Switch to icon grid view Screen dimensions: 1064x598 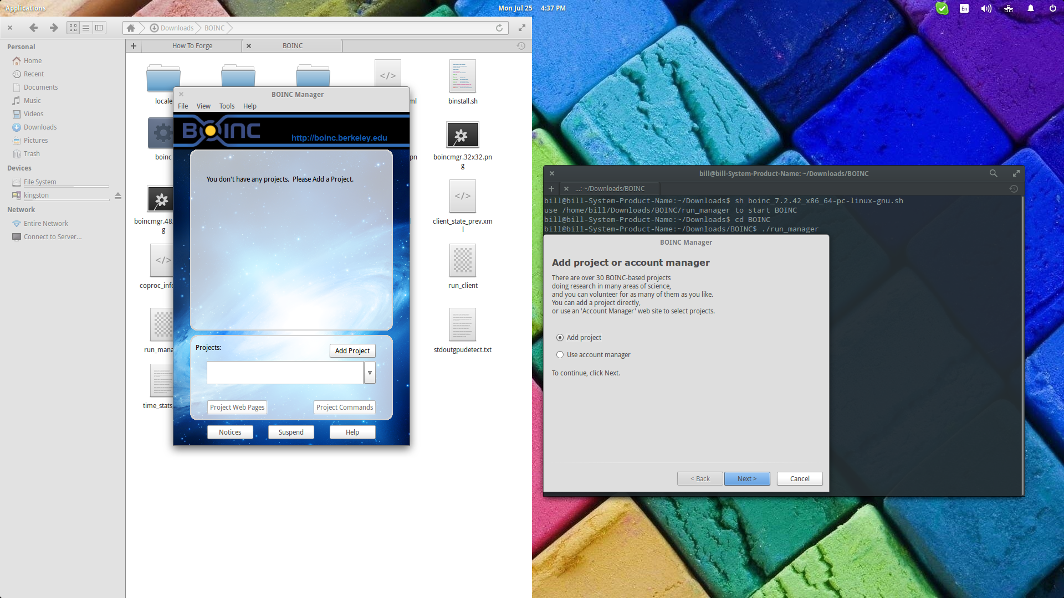[73, 28]
